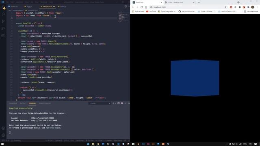Select the Terminal panel tab
This screenshot has height=146, width=260.
[32, 103]
